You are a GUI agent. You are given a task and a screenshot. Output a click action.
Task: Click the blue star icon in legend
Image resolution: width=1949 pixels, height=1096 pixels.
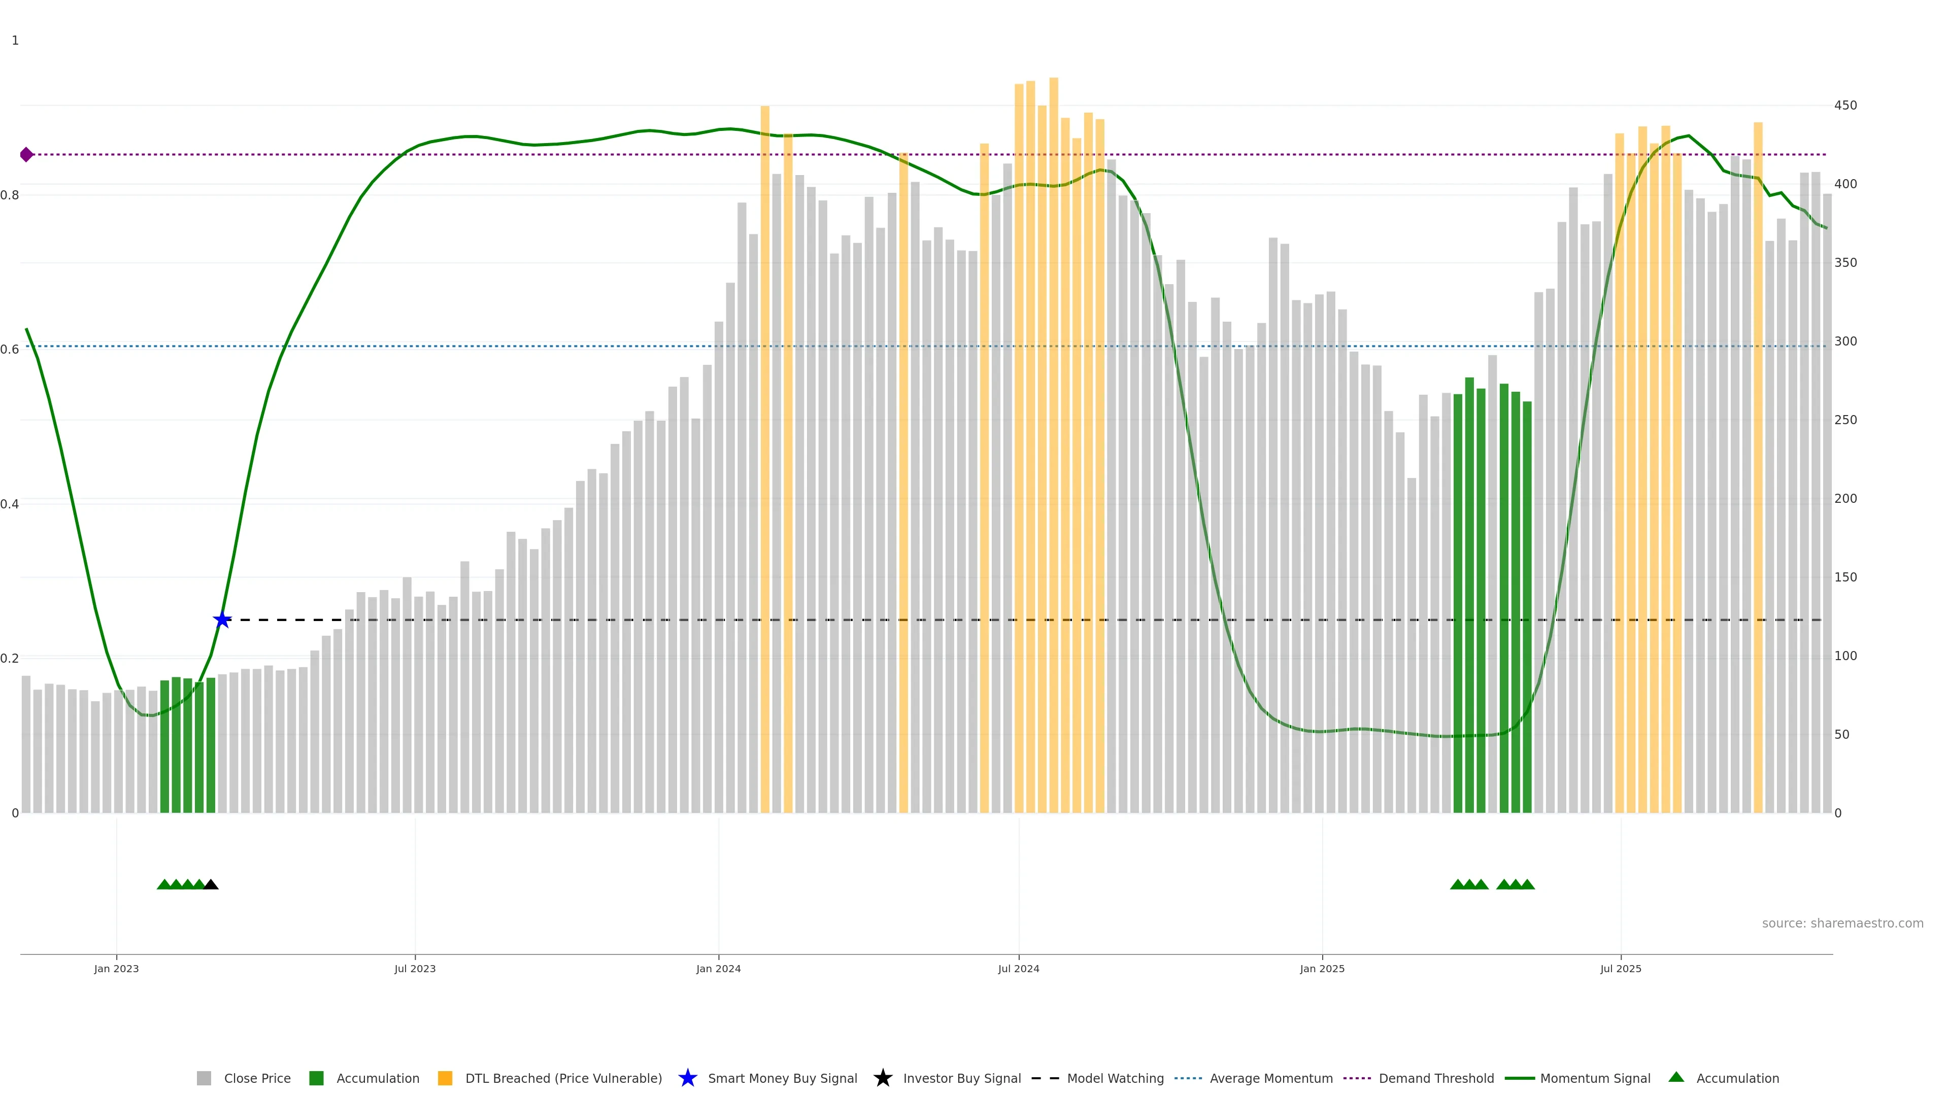[687, 1078]
